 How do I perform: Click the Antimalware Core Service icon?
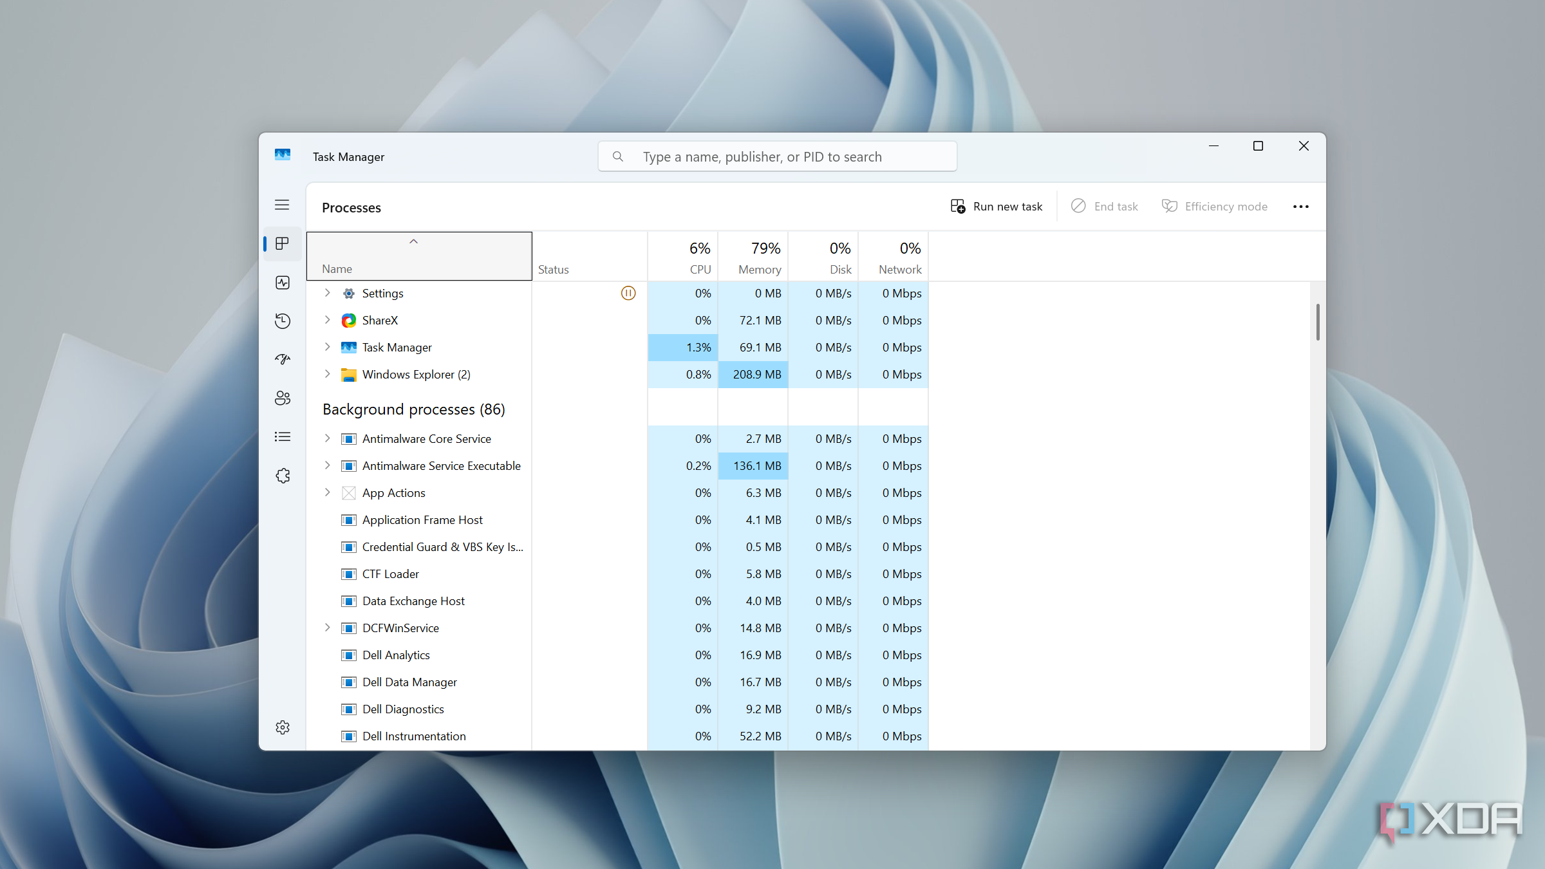point(348,438)
